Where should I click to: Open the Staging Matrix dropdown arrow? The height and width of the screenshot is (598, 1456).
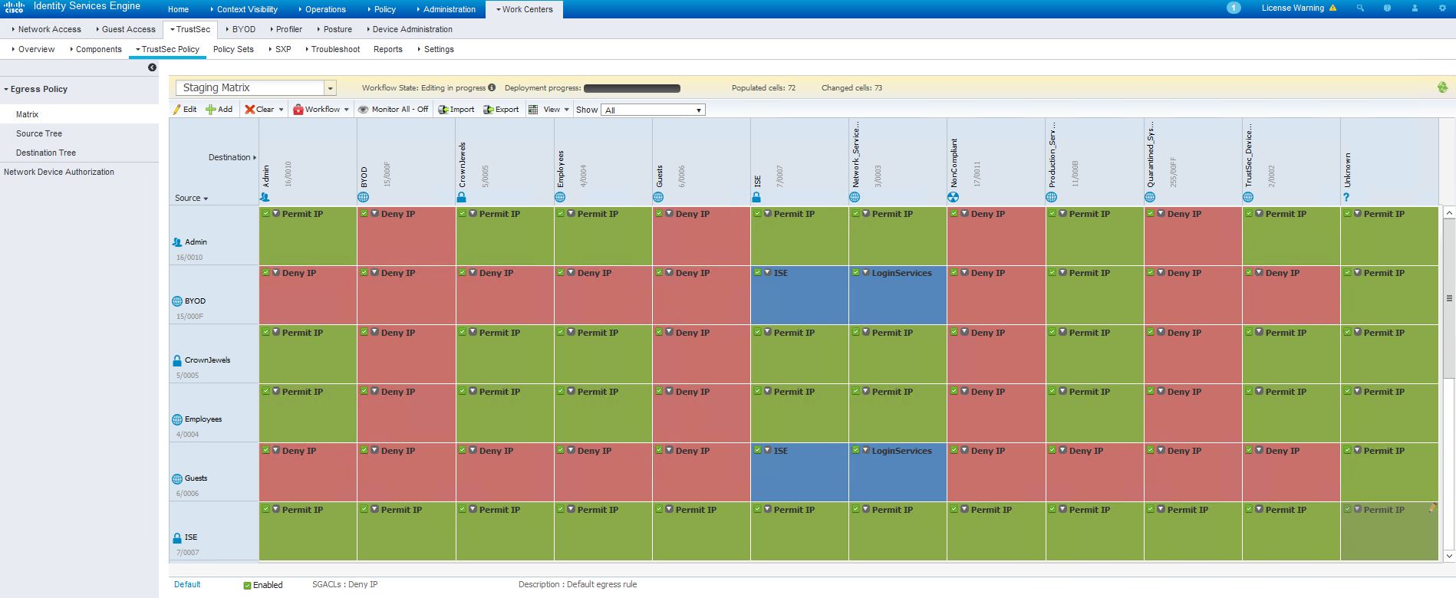330,88
